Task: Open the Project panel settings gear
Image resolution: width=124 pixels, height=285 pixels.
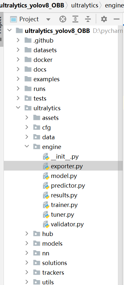Action: click(104, 19)
